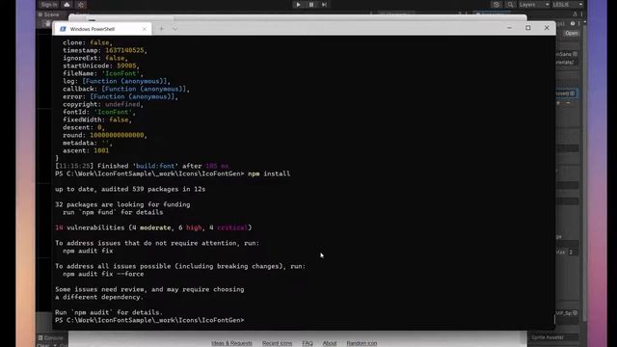617x347 pixels.
Task: Click the "fileName: 'IconFont'" line
Action: (x=103, y=73)
